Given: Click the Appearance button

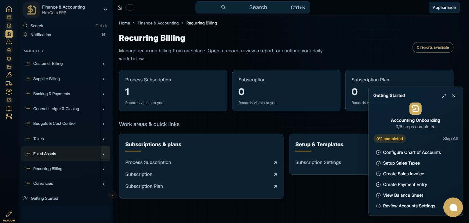Looking at the screenshot, I should (444, 7).
